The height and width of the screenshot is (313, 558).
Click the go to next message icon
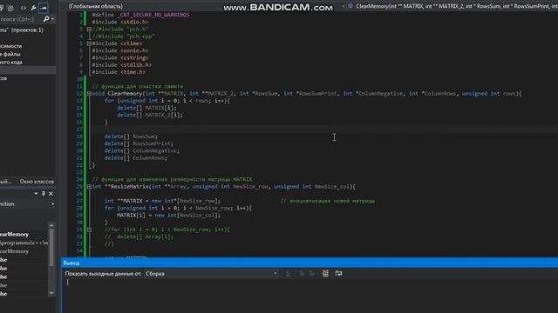(312, 273)
